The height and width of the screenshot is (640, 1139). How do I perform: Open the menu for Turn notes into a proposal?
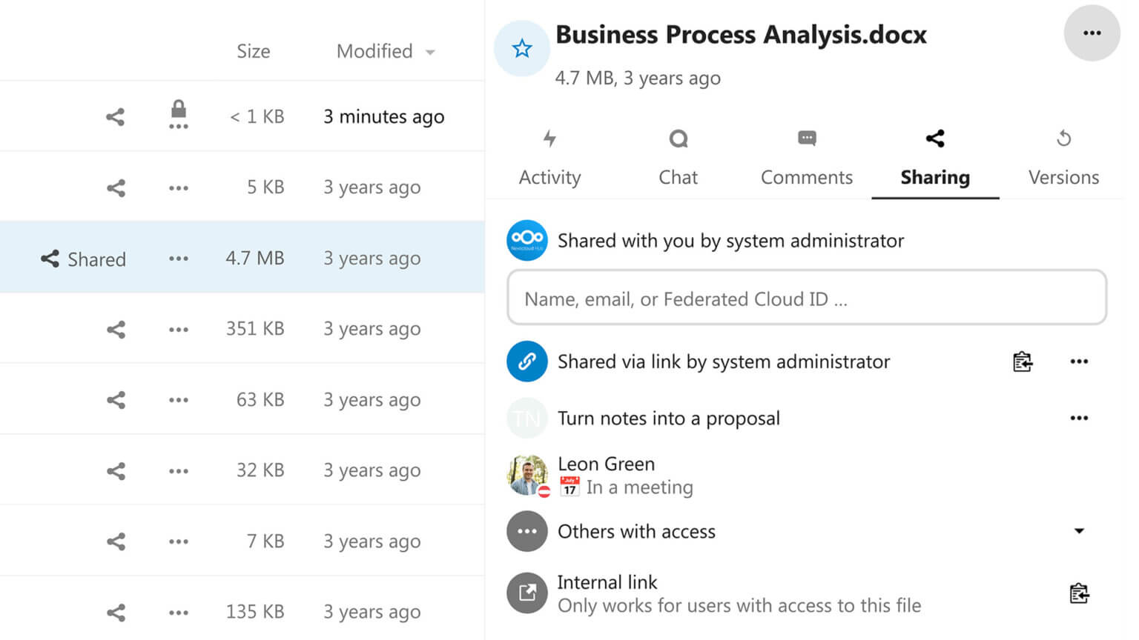1080,418
